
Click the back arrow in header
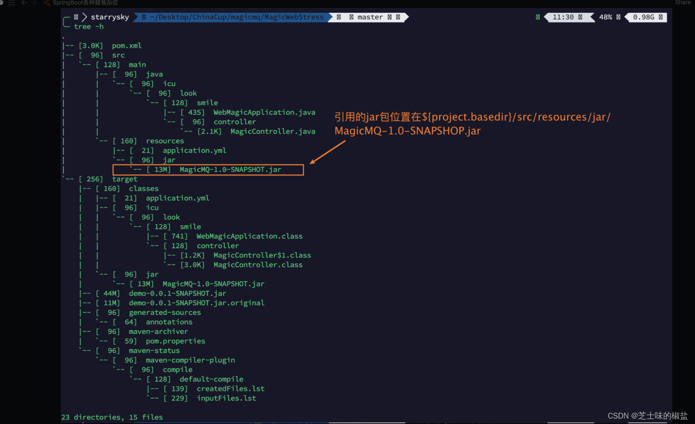(24, 3)
